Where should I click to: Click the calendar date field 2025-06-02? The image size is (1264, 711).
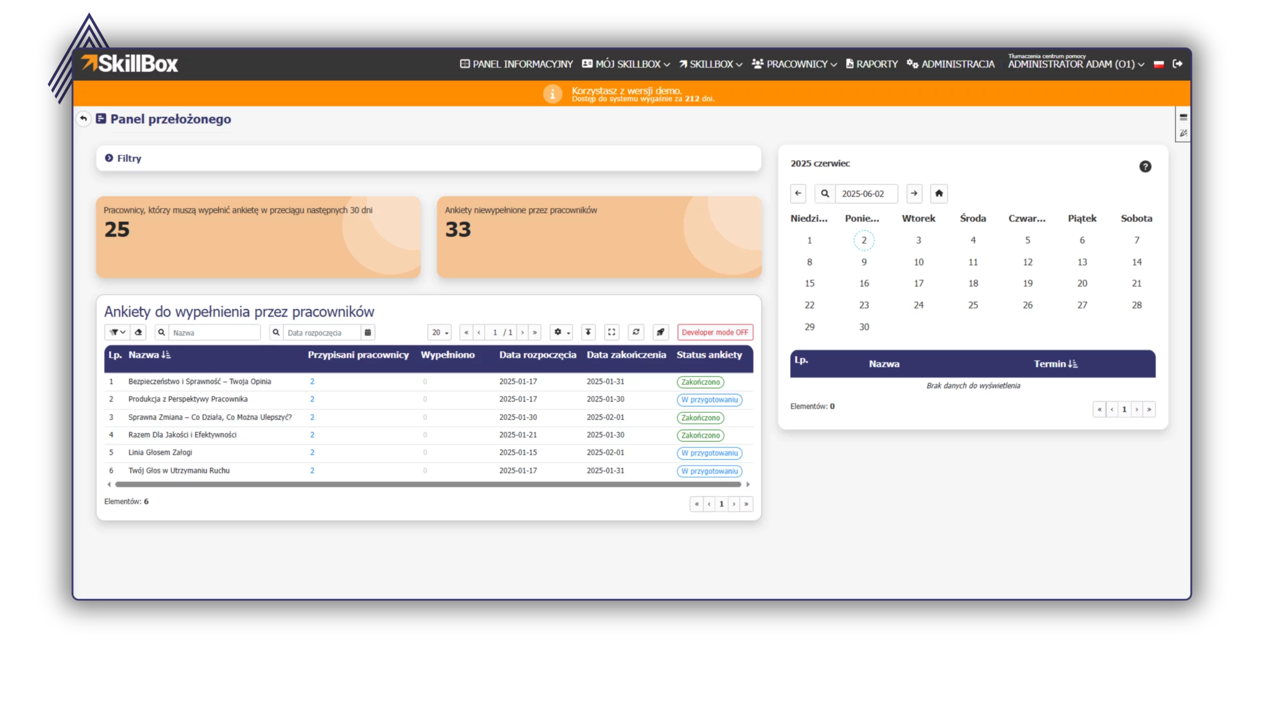(x=866, y=194)
